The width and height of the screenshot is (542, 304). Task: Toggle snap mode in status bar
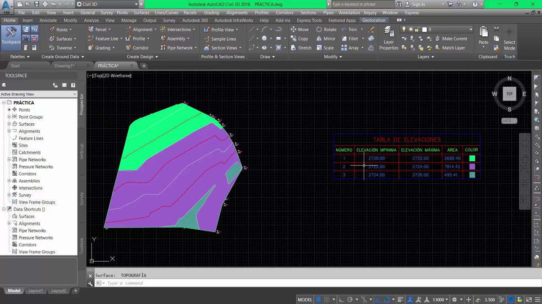tap(327, 300)
